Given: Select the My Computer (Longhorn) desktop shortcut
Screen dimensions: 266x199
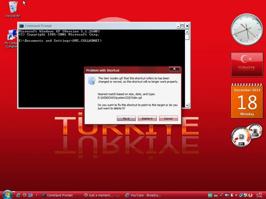Looking at the screenshot, I should [x=11, y=39].
